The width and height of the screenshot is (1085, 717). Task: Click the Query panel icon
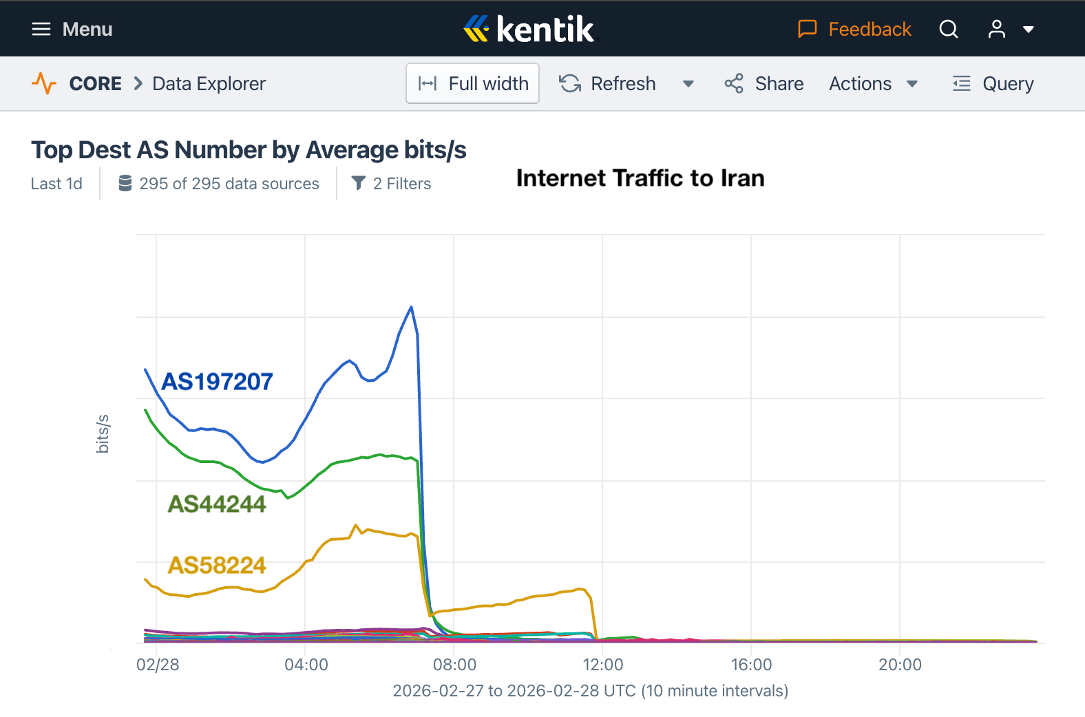pyautogui.click(x=961, y=83)
